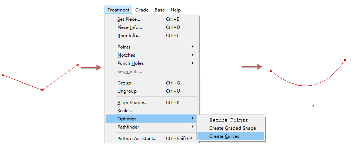Choose Set Piece from menu
The image size is (359, 153).
(x=129, y=19)
